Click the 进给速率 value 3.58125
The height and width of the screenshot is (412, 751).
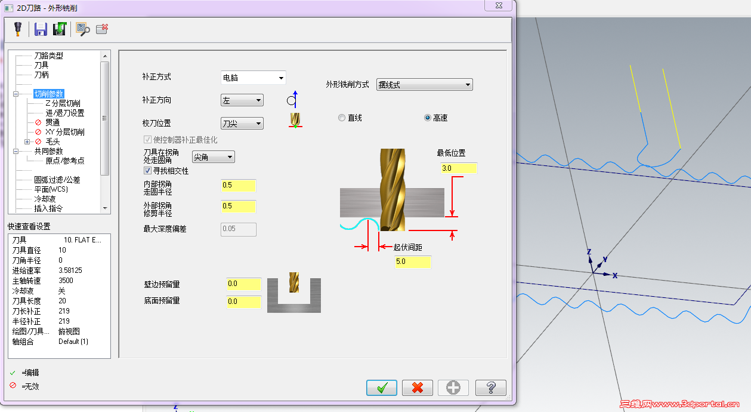tap(70, 270)
